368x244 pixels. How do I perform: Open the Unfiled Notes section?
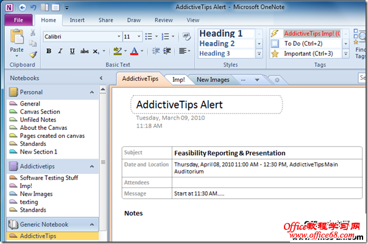[x=38, y=120]
